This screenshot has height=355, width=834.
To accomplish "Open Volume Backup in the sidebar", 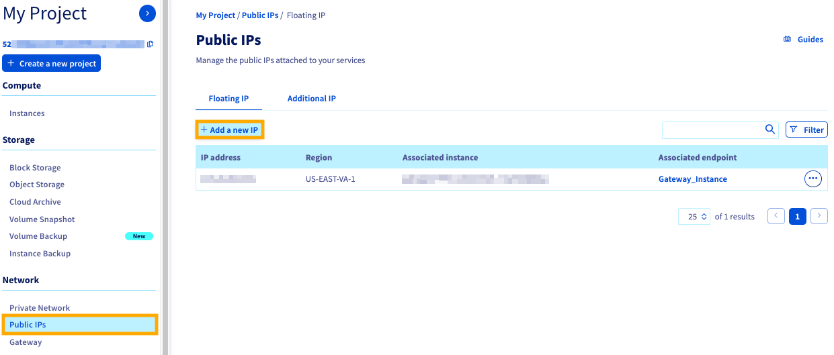I will point(38,236).
